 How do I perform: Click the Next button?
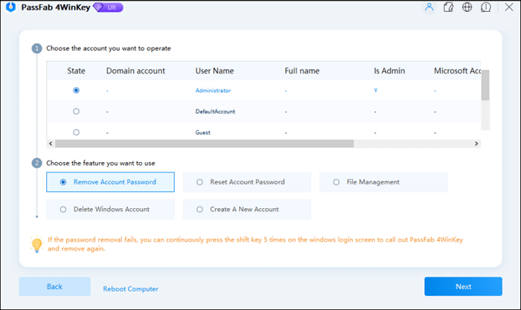[463, 286]
